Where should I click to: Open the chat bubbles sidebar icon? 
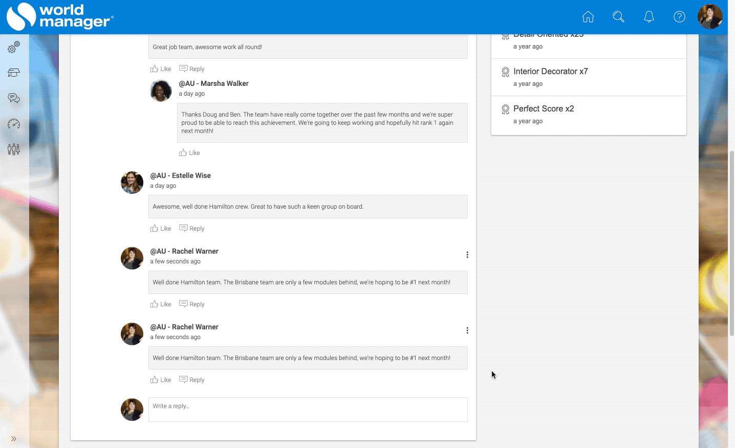(14, 98)
